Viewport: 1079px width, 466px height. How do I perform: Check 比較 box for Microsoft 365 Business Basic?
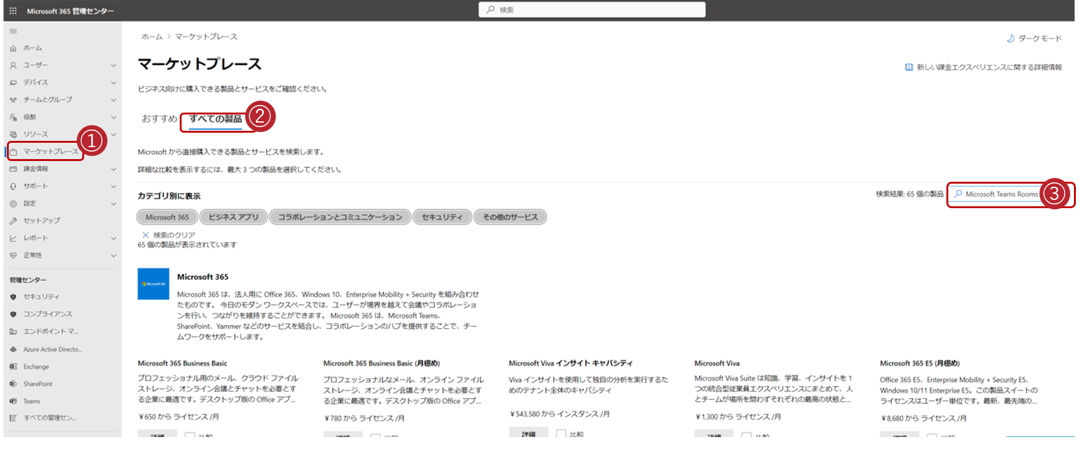[190, 435]
